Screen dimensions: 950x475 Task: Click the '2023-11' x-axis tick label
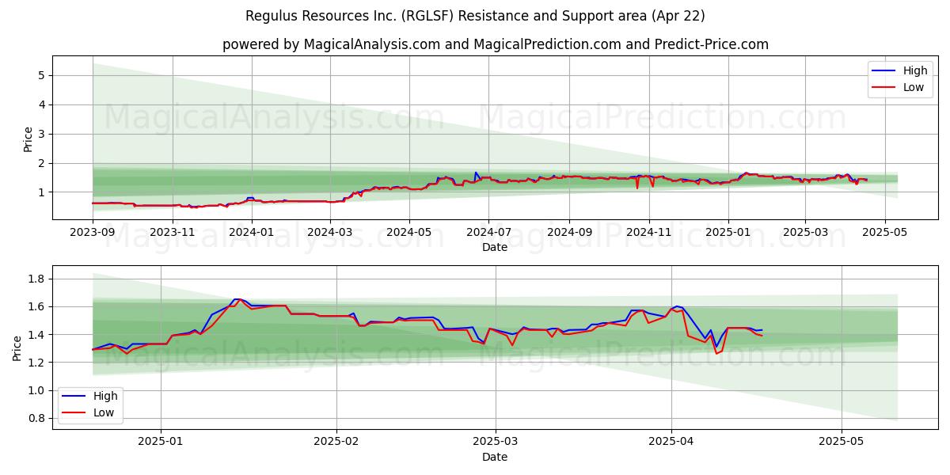[172, 232]
